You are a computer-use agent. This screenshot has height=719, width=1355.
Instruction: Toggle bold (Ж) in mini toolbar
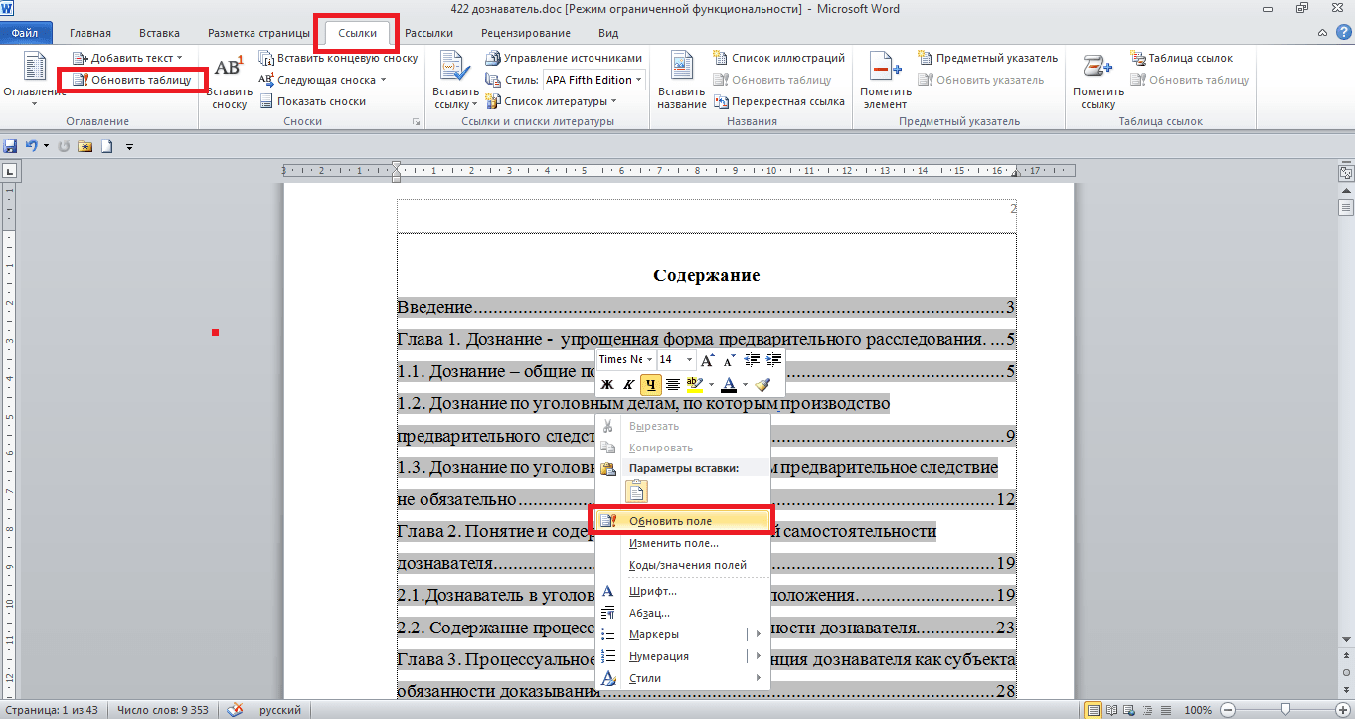[x=607, y=385]
